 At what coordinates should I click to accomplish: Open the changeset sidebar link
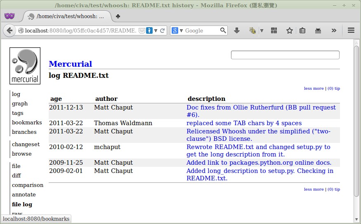[x=26, y=144]
